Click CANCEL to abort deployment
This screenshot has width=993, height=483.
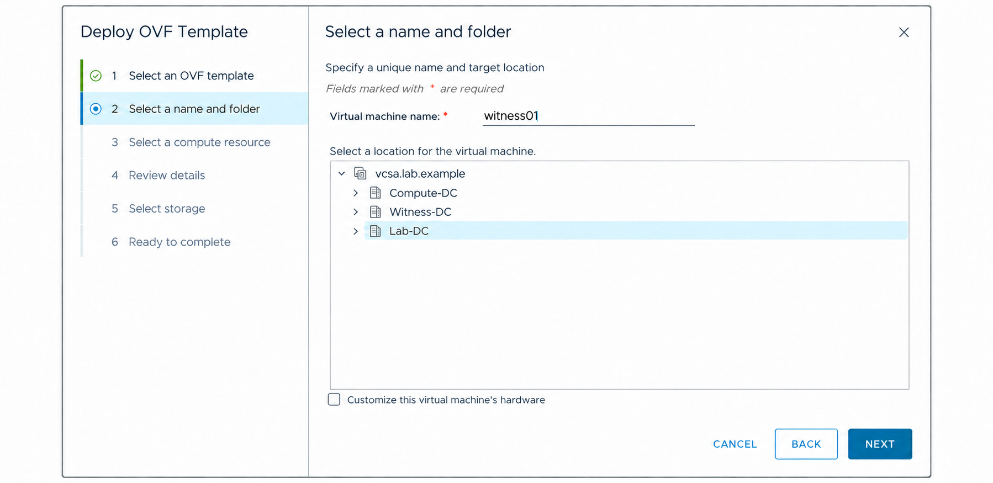pos(735,444)
